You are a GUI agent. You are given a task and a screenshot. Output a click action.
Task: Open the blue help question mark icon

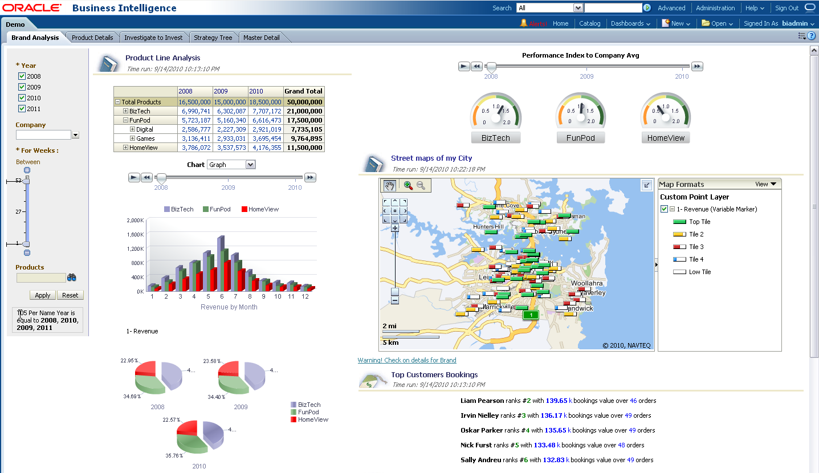point(812,36)
